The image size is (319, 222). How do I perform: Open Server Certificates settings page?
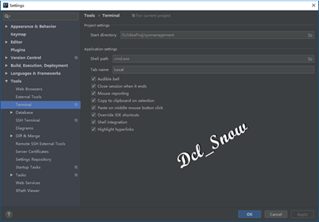coord(32,151)
